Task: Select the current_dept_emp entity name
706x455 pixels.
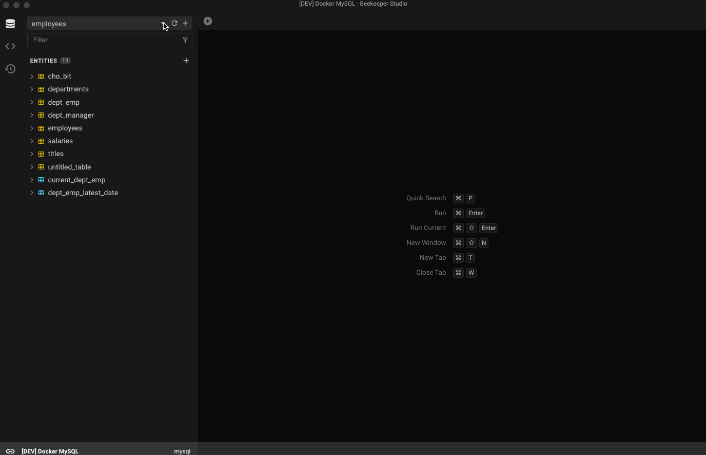Action: pyautogui.click(x=76, y=180)
